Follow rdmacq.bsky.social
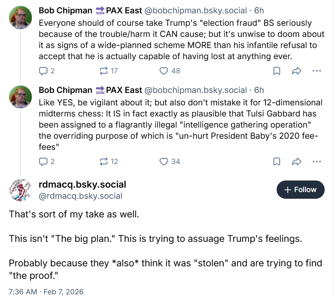 pos(300,189)
